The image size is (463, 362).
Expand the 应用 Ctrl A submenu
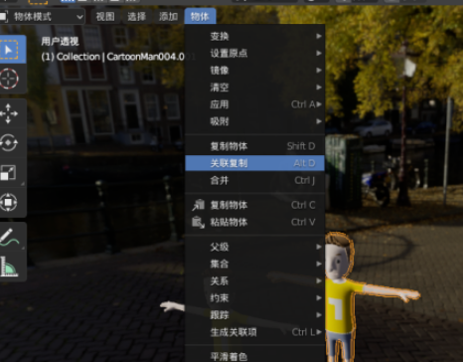point(254,104)
